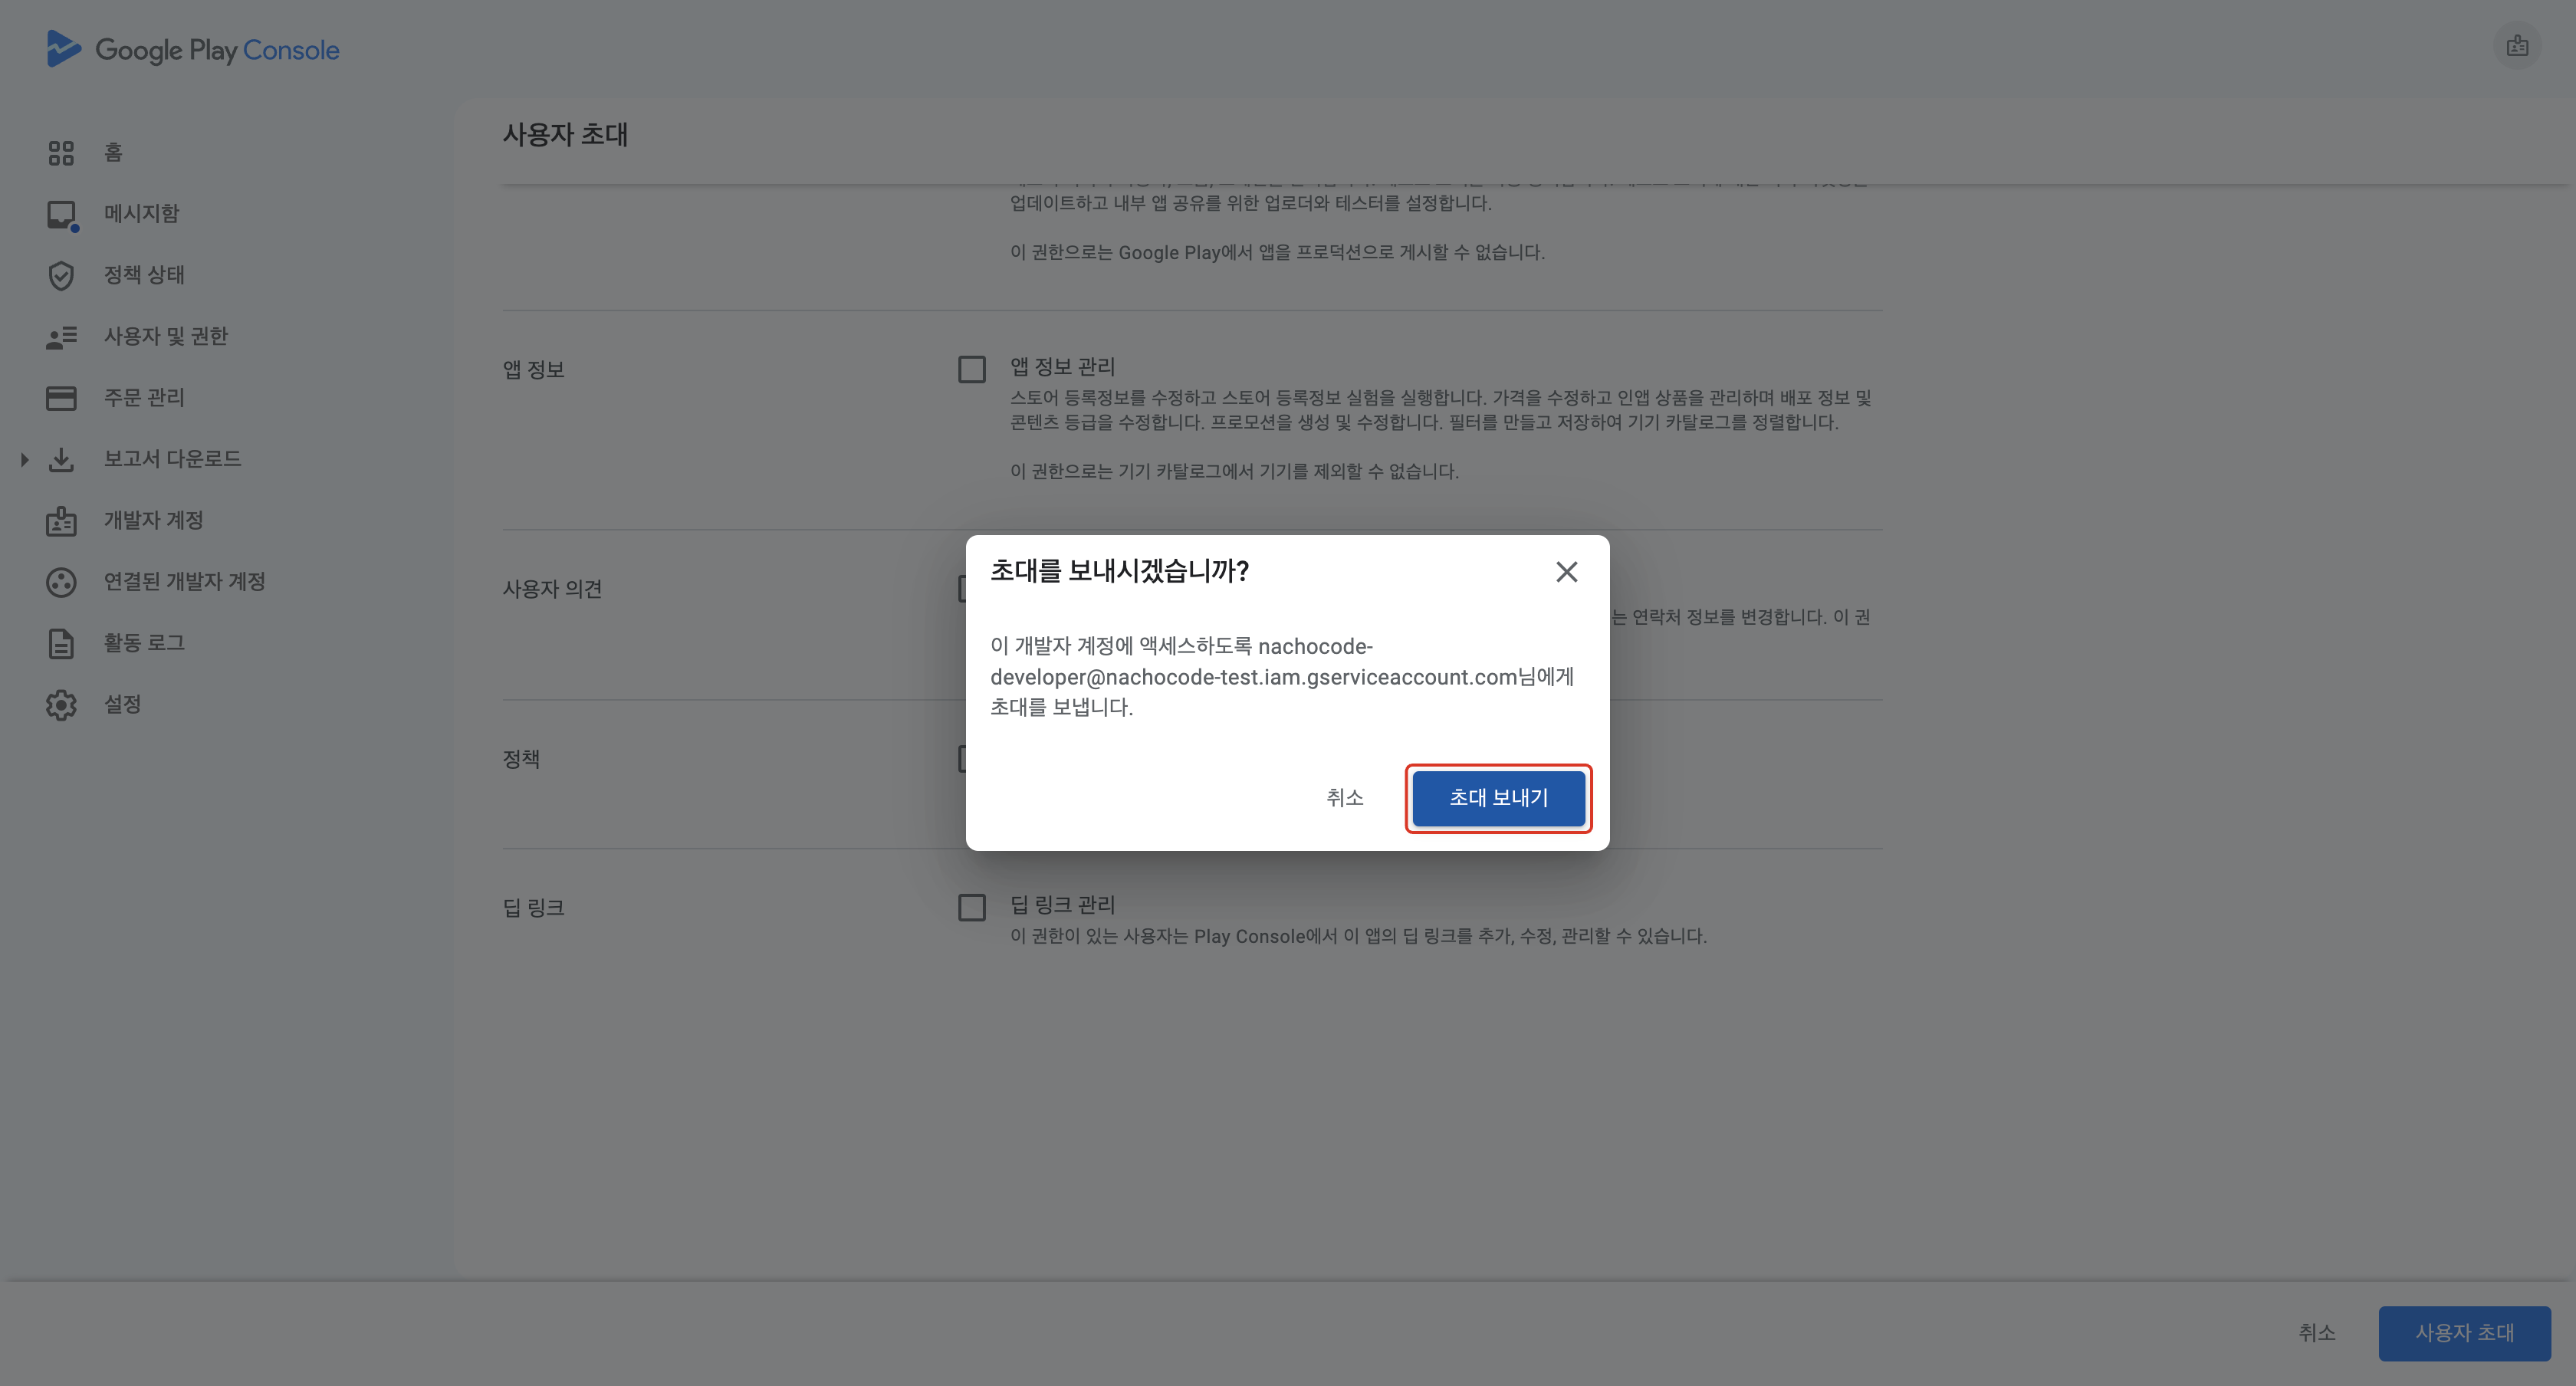Select the 정책 상태 menu label
Image resolution: width=2576 pixels, height=1386 pixels.
144,275
